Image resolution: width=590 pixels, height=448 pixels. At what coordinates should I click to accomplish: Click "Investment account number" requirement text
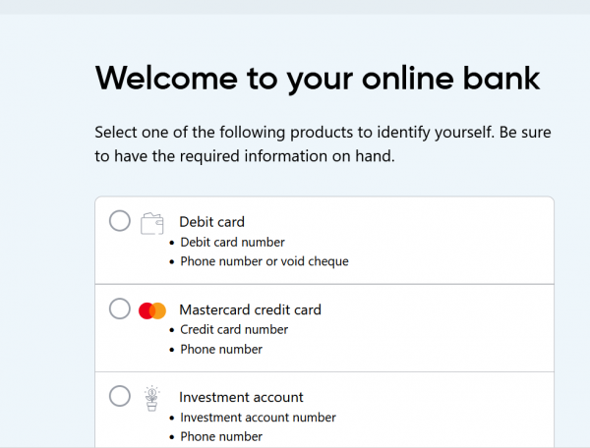click(x=258, y=418)
